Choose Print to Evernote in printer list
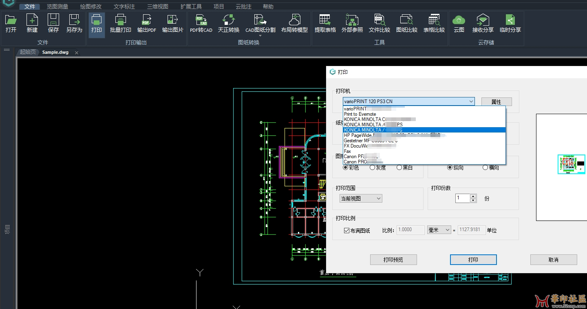 click(424, 114)
